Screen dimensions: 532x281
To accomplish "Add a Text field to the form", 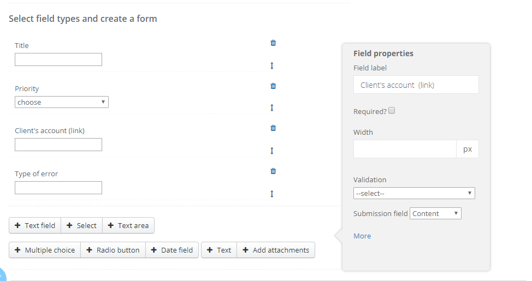I will pos(35,225).
